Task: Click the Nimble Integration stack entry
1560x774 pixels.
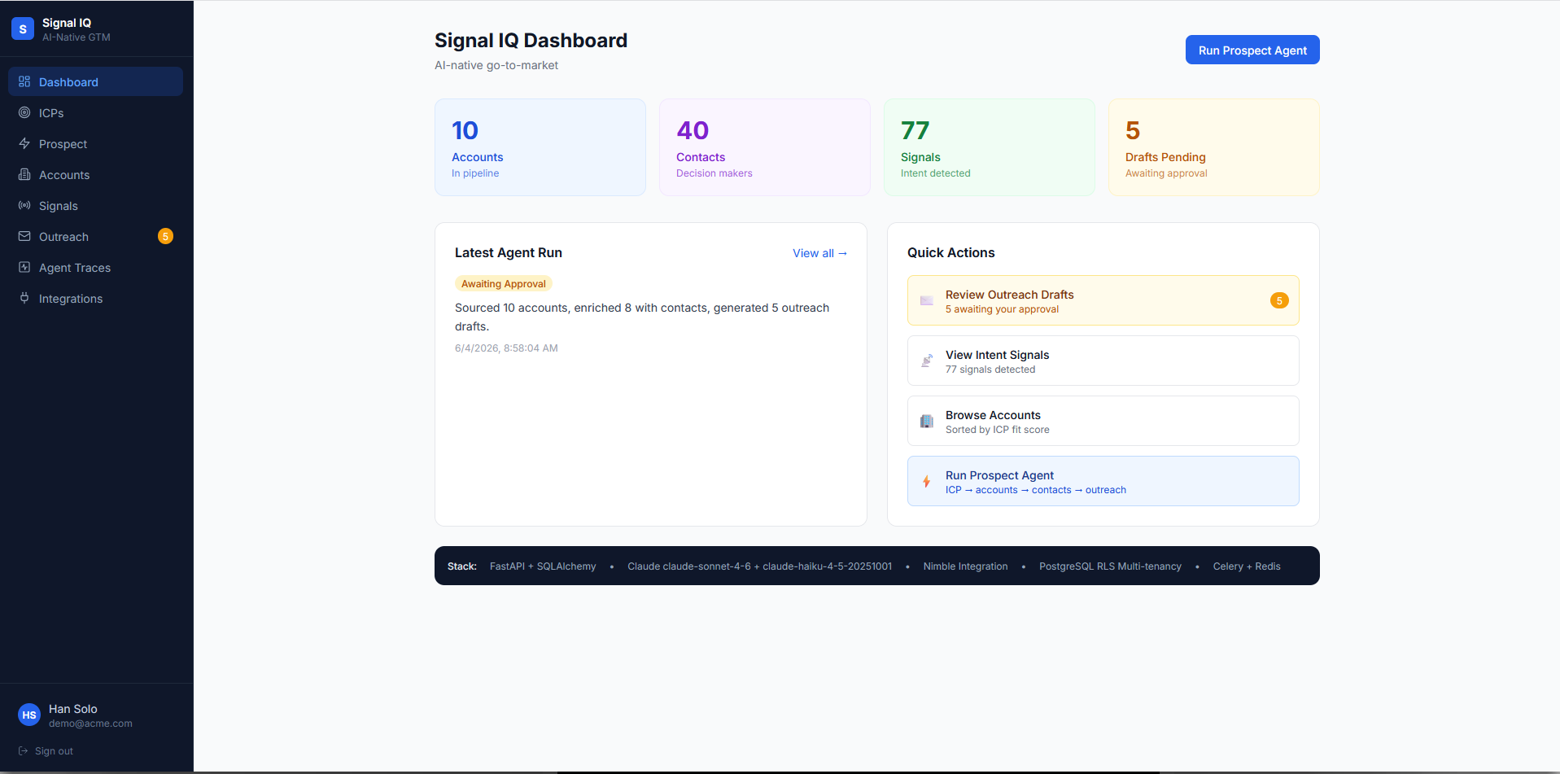Action: 965,566
